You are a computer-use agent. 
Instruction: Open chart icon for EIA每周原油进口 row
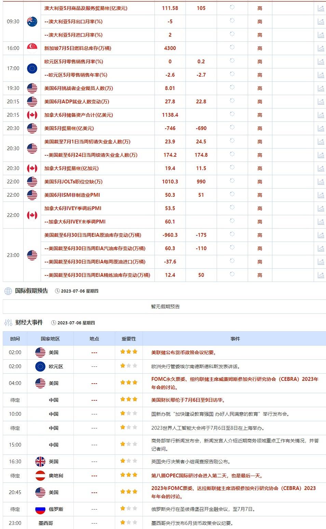(321, 262)
